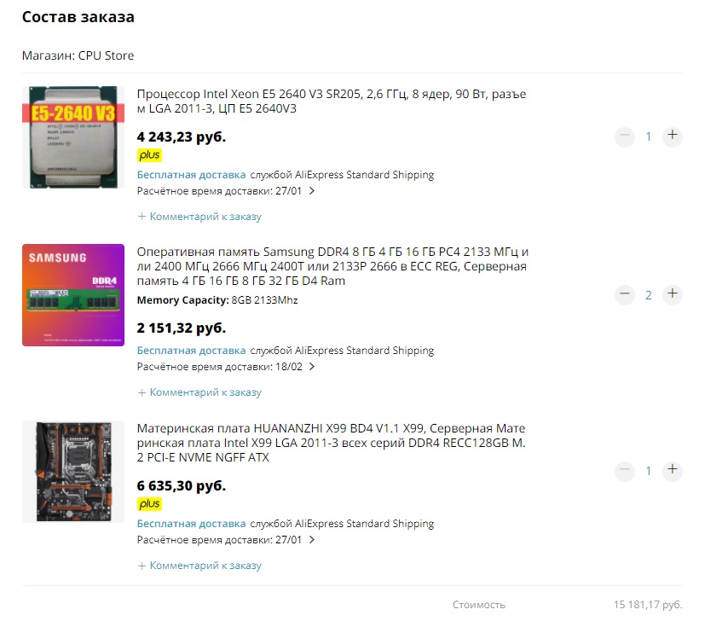Click quantity value 1 for HUANANZHI motherboard
The image size is (705, 621).
pos(649,471)
